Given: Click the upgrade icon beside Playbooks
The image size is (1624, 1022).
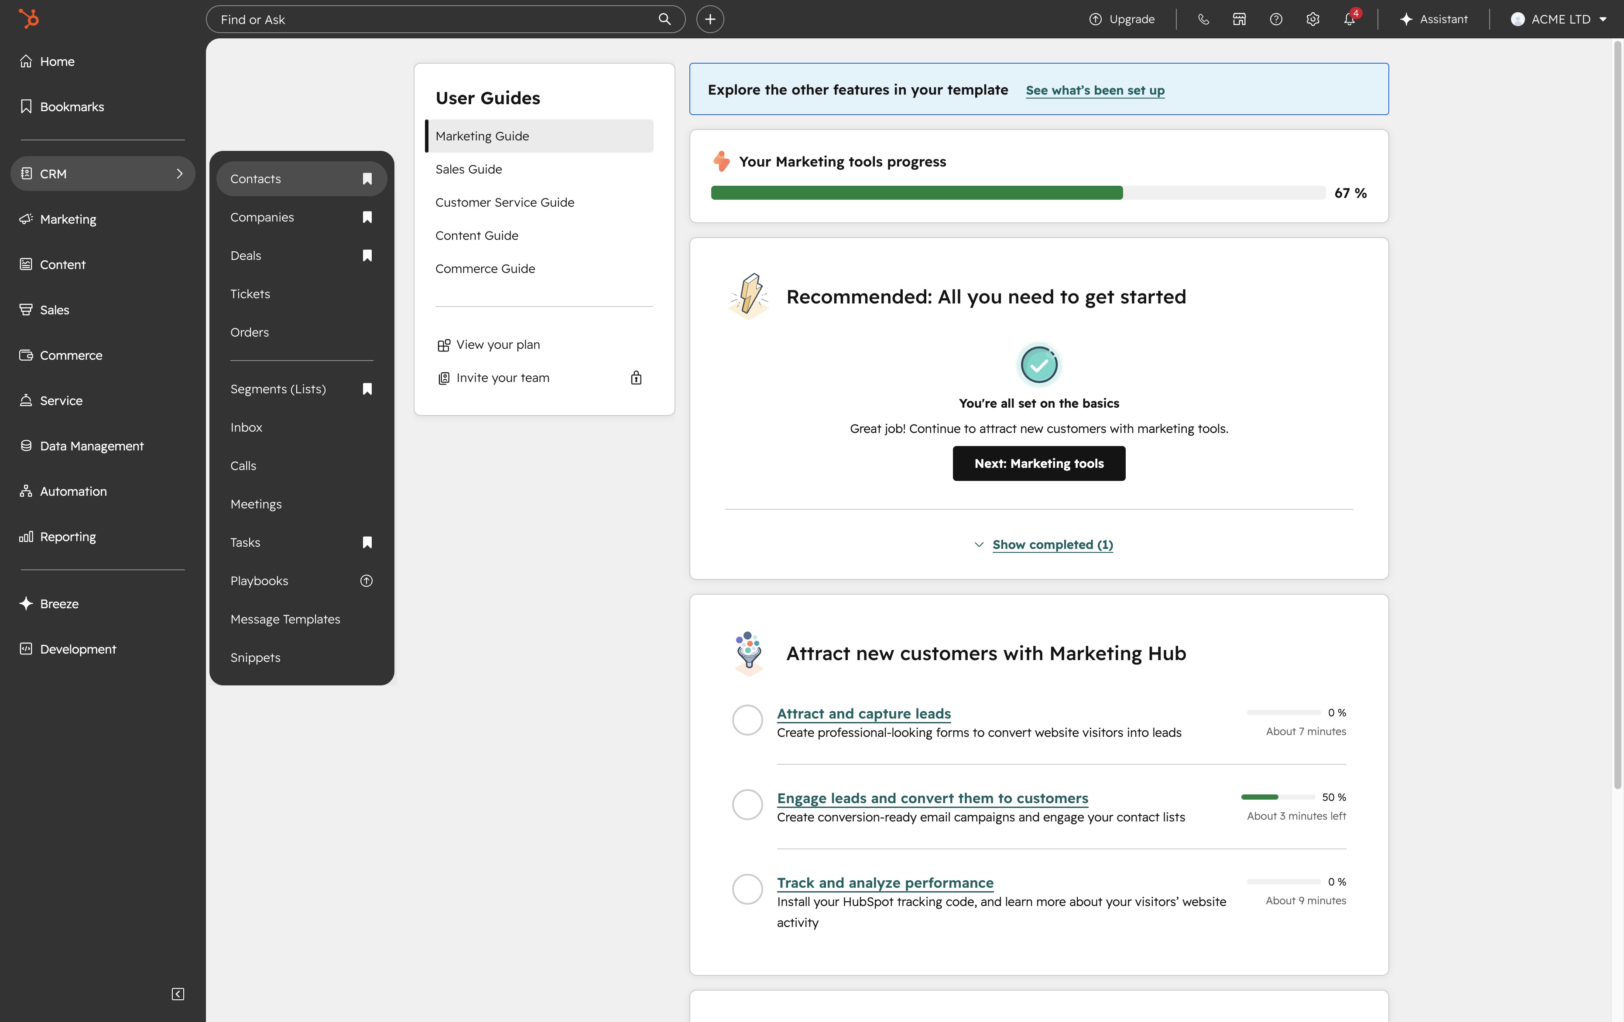Looking at the screenshot, I should (x=366, y=580).
